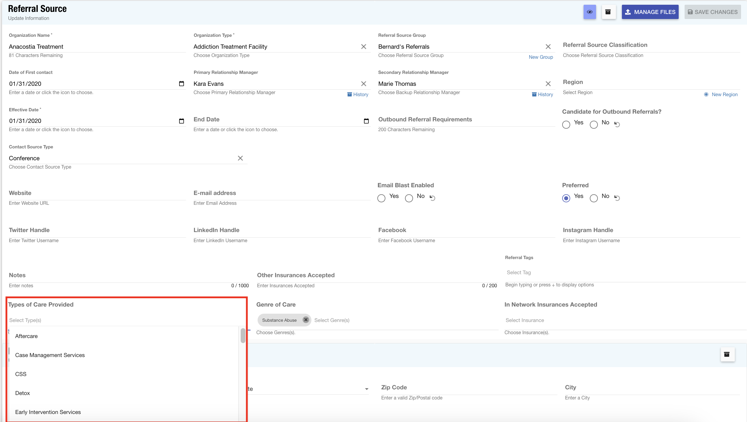This screenshot has height=422, width=747.
Task: Open End Date calendar picker icon
Action: pos(366,121)
